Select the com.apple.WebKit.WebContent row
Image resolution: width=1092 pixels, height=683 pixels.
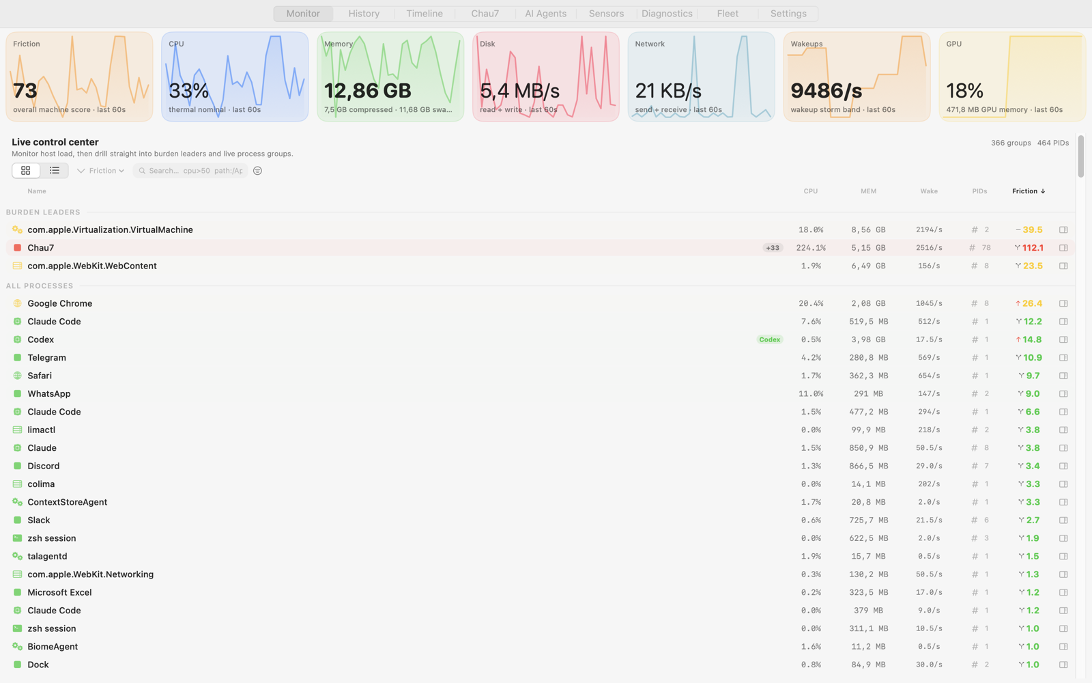pos(541,266)
